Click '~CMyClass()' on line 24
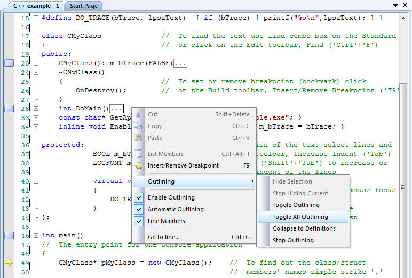Image resolution: width=412 pixels, height=278 pixels. (82, 72)
